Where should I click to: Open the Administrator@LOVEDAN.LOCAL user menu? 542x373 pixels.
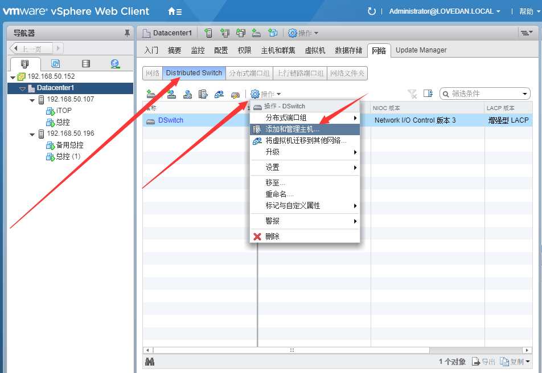[445, 11]
